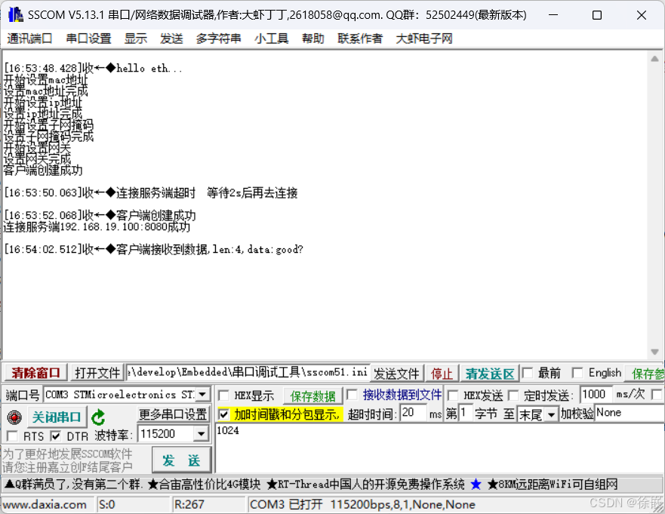
Task: Click the S:0 sent counter
Action: [x=107, y=504]
